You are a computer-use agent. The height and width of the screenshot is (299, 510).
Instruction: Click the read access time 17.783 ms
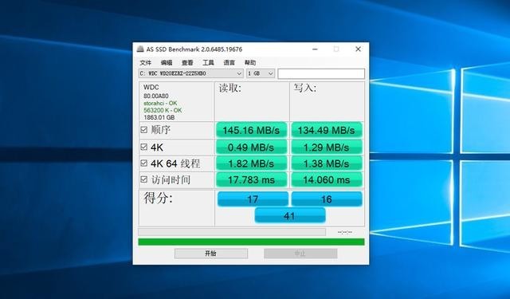pos(251,179)
